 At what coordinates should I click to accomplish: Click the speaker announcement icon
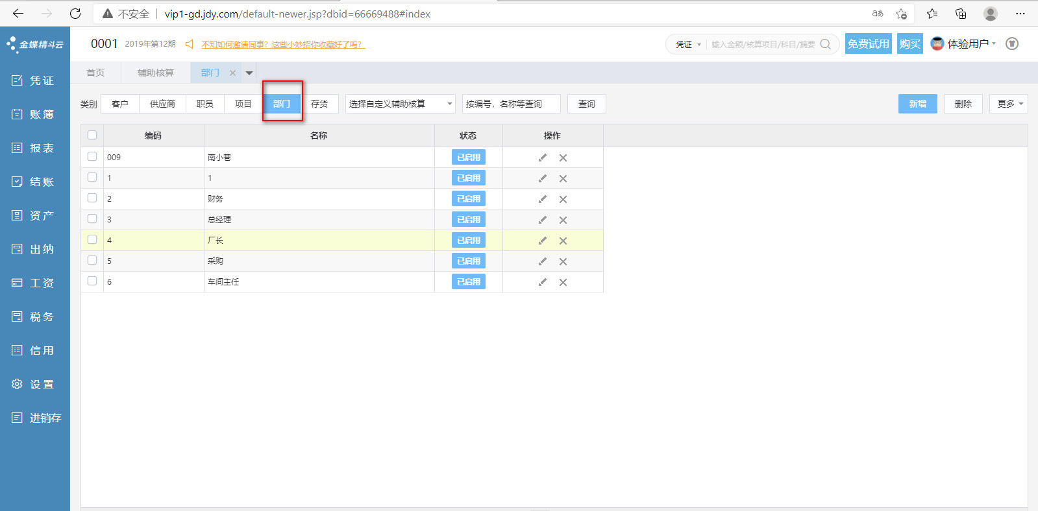click(190, 44)
